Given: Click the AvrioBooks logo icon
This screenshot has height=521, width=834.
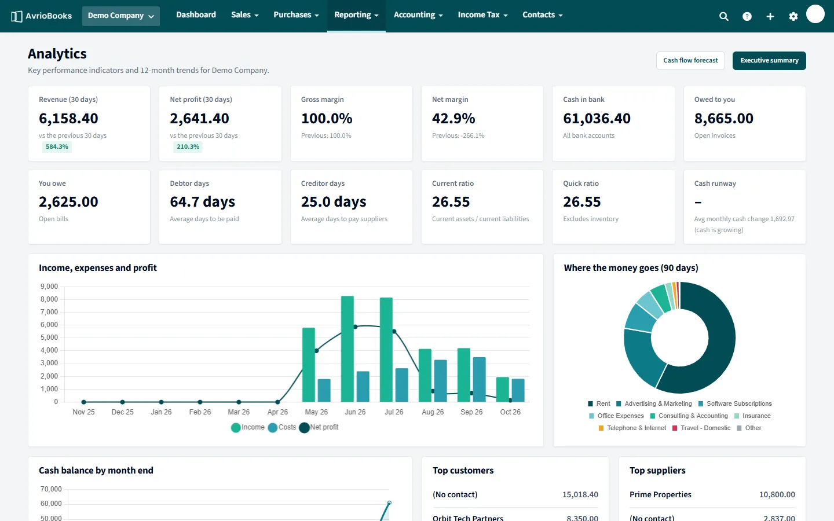Looking at the screenshot, I should pos(17,16).
